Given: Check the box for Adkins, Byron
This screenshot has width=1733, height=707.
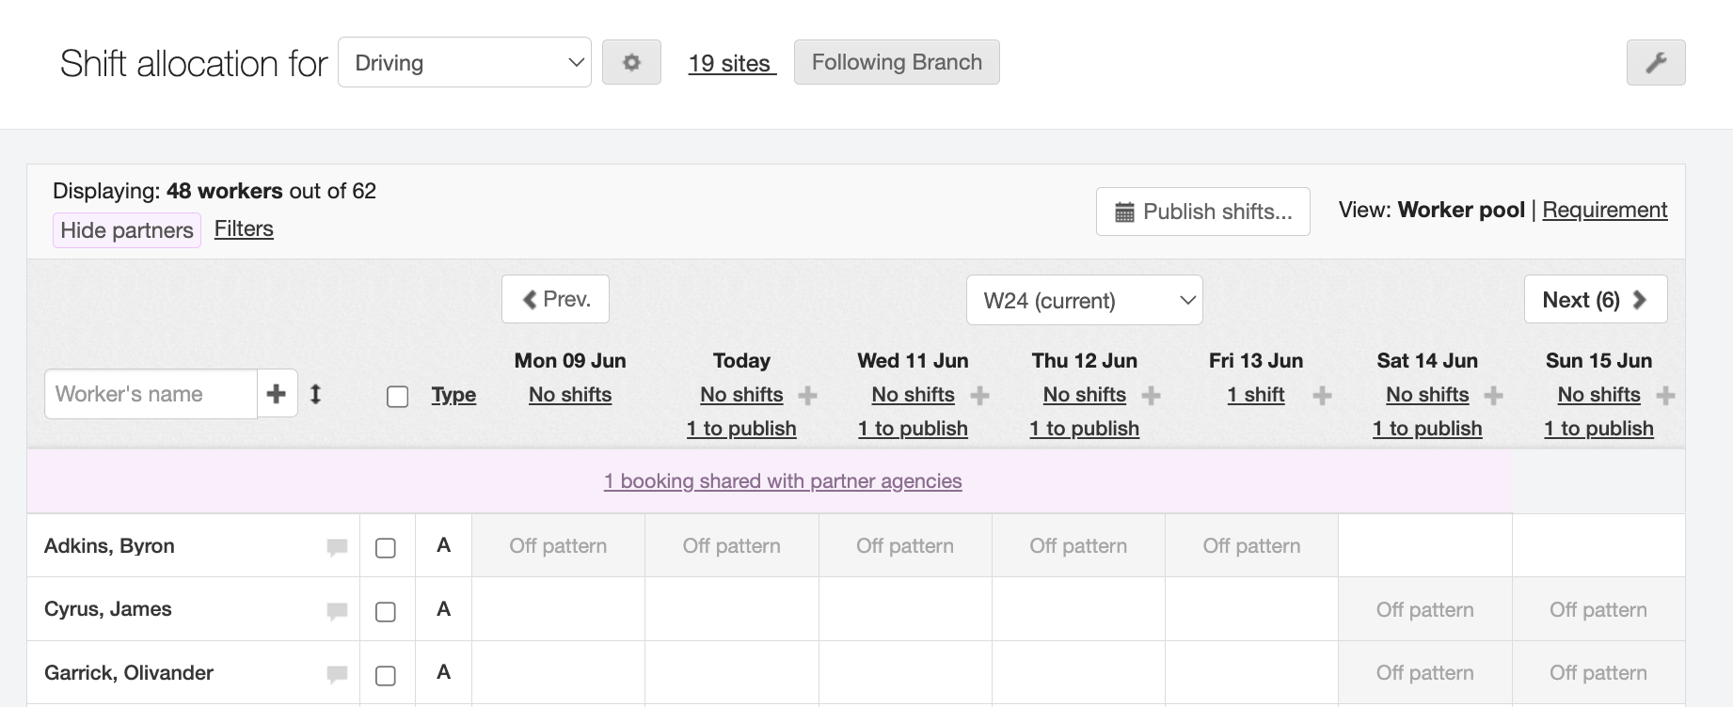Looking at the screenshot, I should click(x=386, y=548).
